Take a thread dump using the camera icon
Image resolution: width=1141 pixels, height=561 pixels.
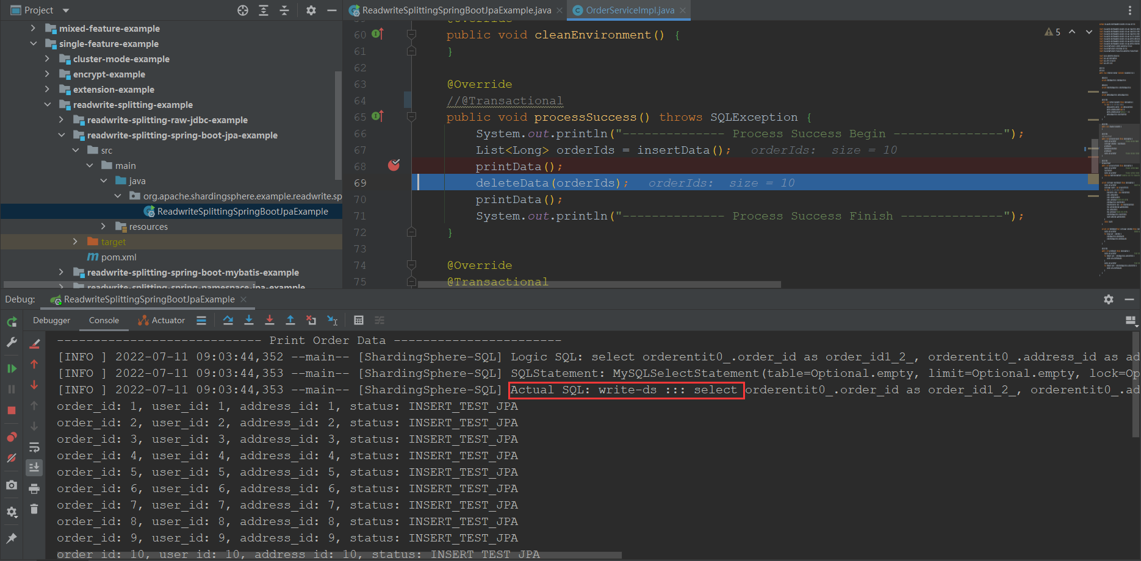(x=11, y=485)
